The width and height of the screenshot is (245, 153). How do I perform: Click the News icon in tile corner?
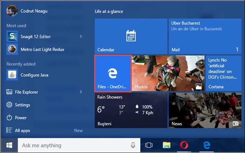pos(236,124)
